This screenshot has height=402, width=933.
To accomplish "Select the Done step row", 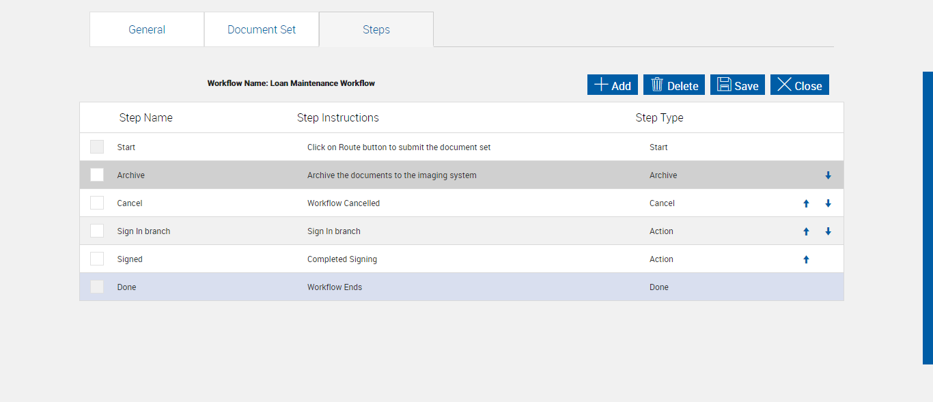I will pyautogui.click(x=410, y=287).
